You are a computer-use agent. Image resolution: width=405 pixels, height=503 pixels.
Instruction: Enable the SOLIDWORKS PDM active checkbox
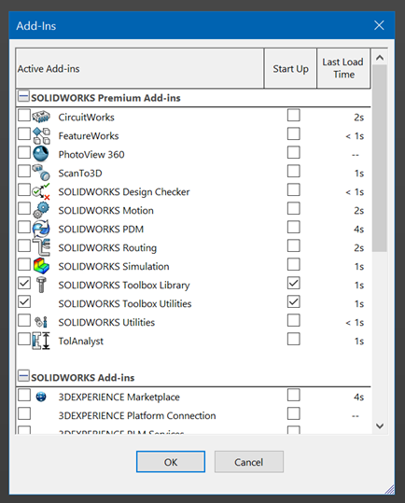(24, 227)
